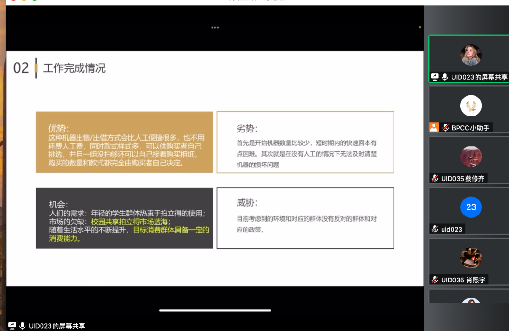Click the dark 机会 box on the slide
509x331 pixels.
pos(124,218)
